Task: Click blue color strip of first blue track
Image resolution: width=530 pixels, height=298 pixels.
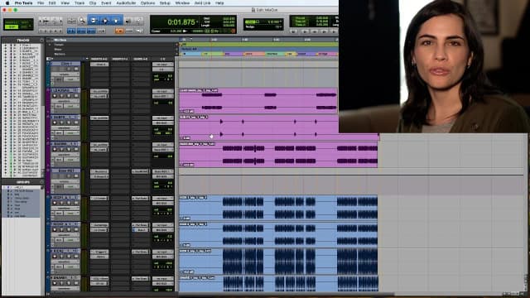Action: click(x=48, y=208)
